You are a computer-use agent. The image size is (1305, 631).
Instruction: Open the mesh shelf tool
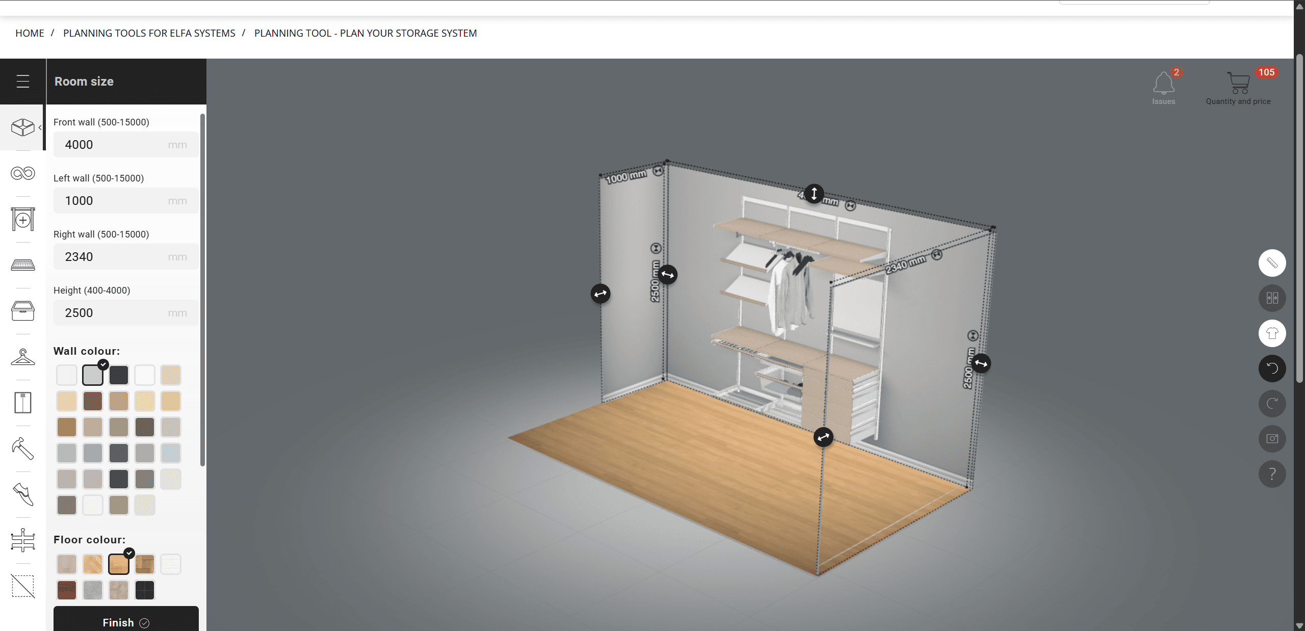pyautogui.click(x=22, y=265)
